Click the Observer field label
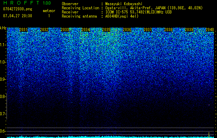Image resolution: width=217 pixels, height=138 pixels. pyautogui.click(x=70, y=4)
